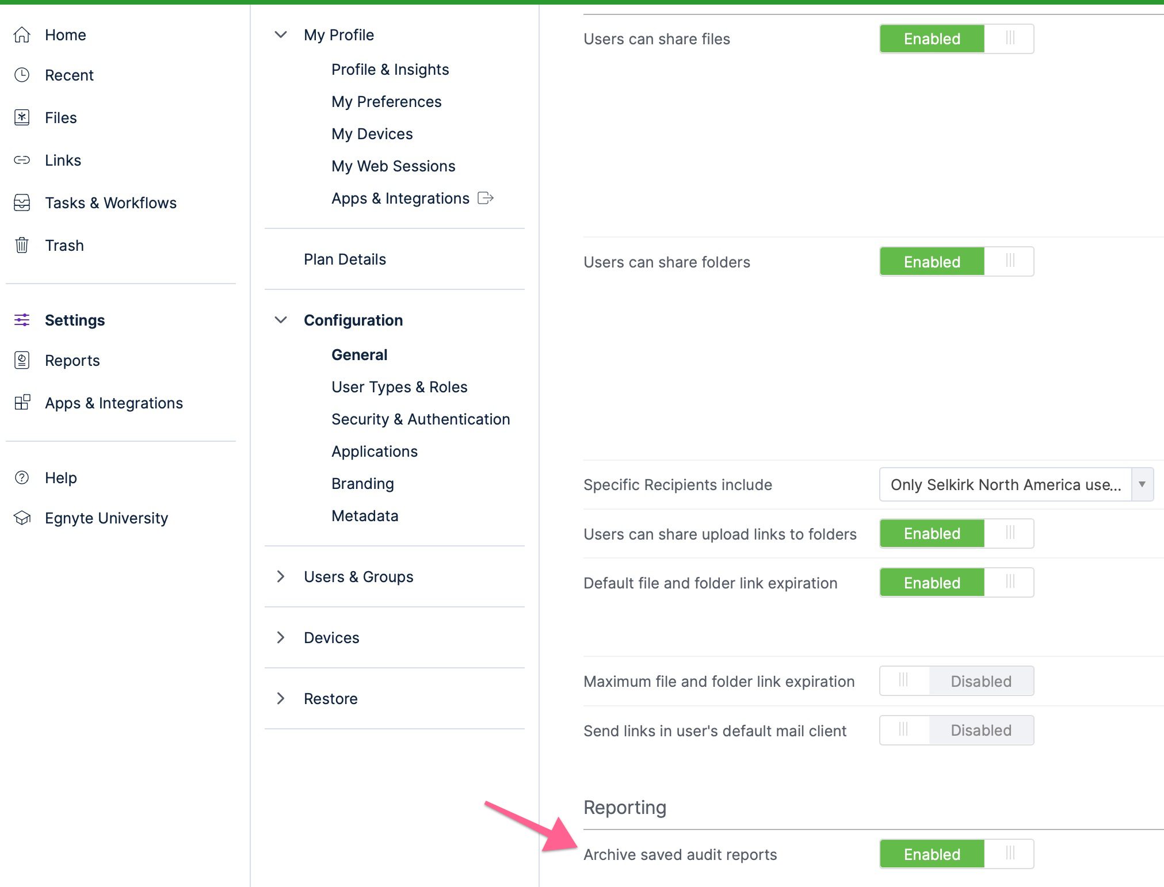Open Help from sidebar

pos(61,478)
